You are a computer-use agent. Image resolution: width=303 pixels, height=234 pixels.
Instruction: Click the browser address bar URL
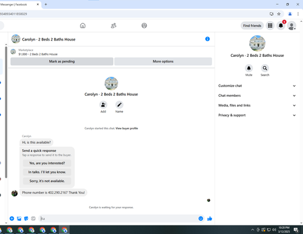[13, 14]
